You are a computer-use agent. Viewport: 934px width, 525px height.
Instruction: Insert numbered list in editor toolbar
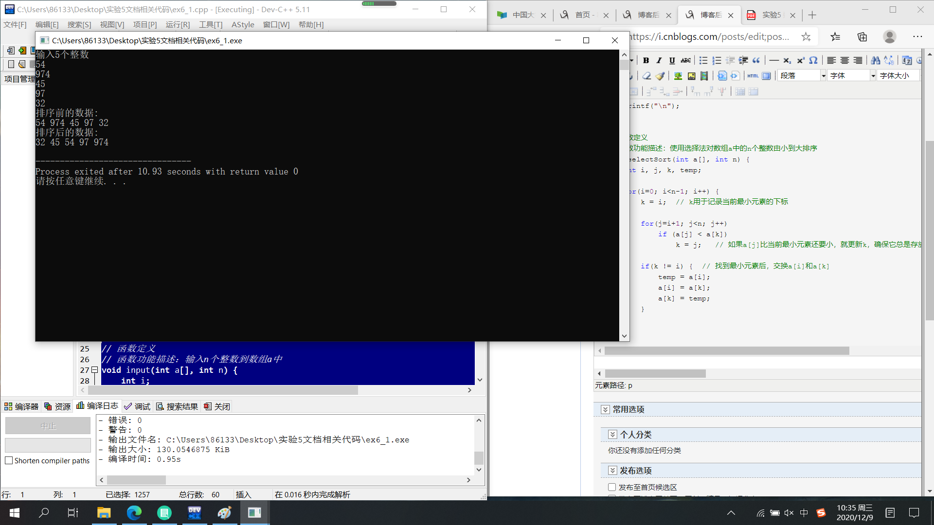pos(717,60)
